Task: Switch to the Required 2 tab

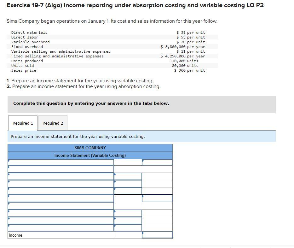Action: click(53, 123)
